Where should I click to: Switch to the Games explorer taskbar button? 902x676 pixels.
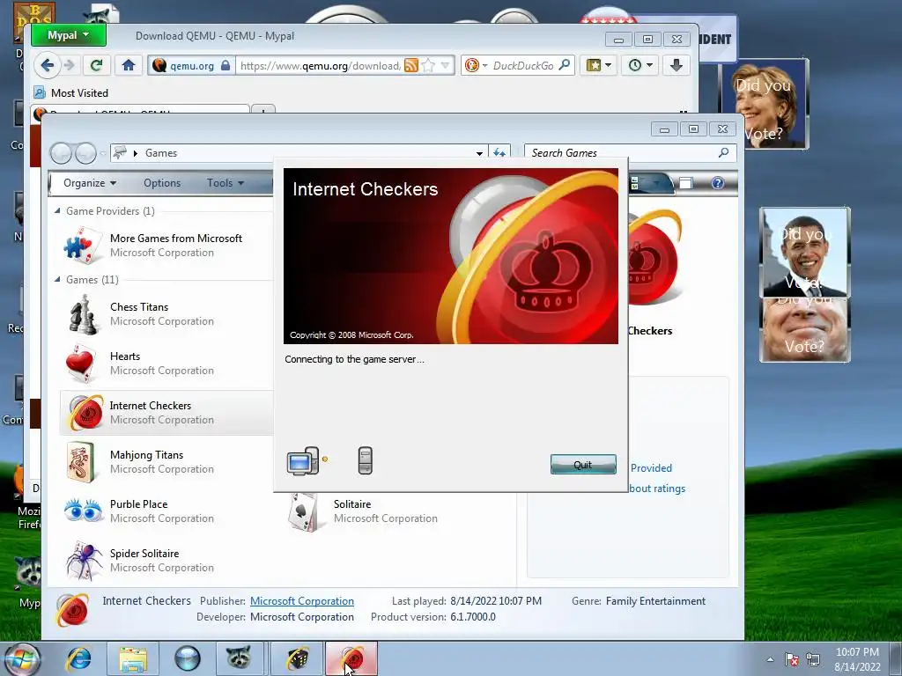pos(297,658)
